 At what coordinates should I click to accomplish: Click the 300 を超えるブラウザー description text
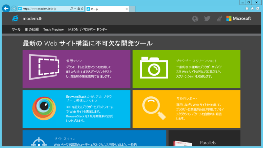tap(90, 114)
